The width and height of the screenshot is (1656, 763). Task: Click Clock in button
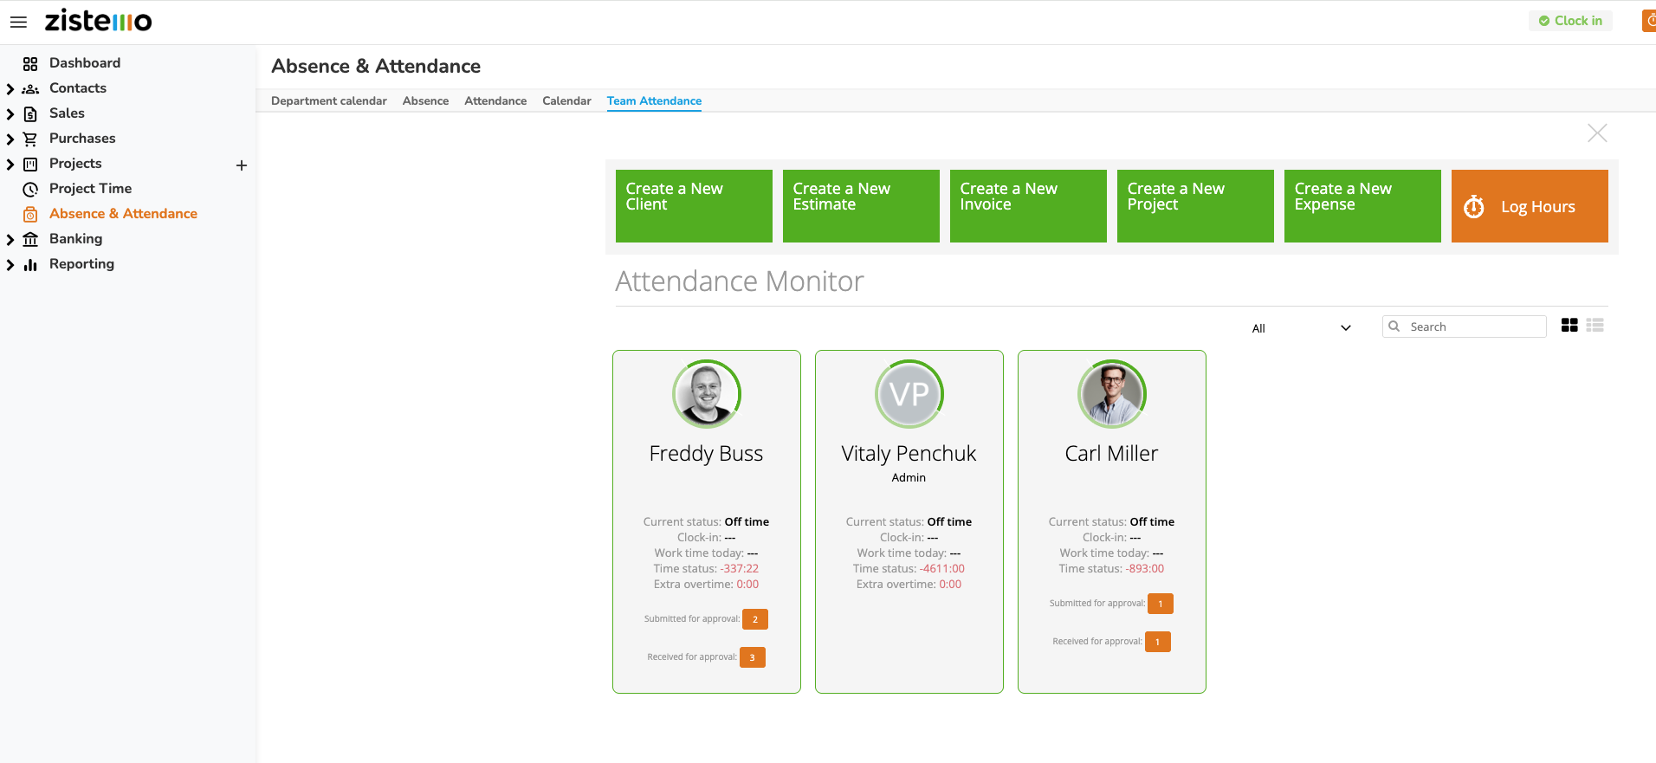click(x=1569, y=21)
